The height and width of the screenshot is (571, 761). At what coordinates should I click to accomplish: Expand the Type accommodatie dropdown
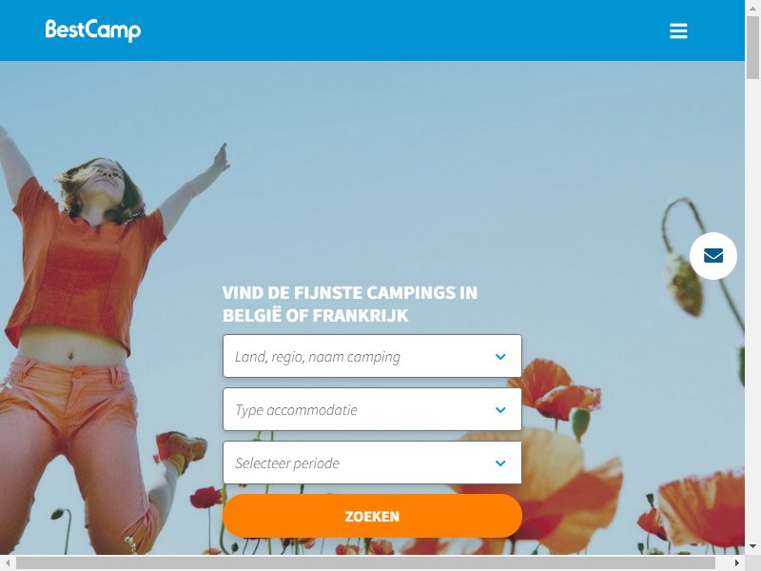click(x=372, y=409)
